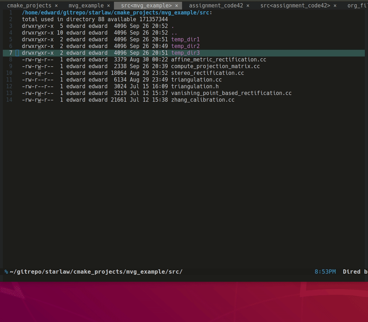The width and height of the screenshot is (368, 322).
Task: Open the current directory '.' entry
Action: 173,26
